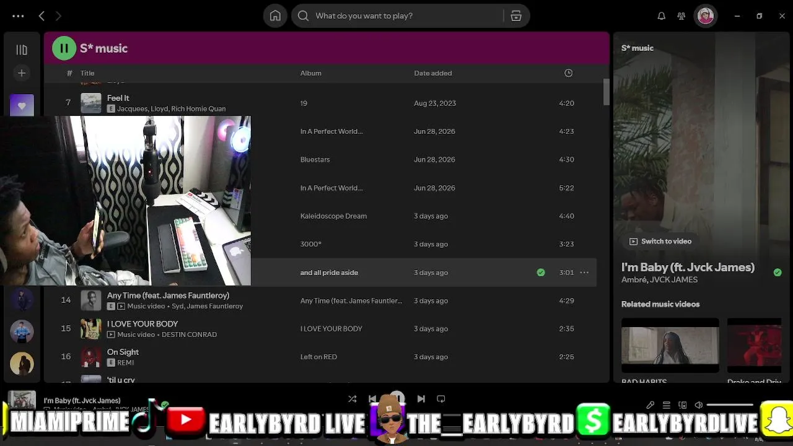The height and width of the screenshot is (446, 793).
Task: Show the Friend Activity panel
Action: (x=681, y=16)
